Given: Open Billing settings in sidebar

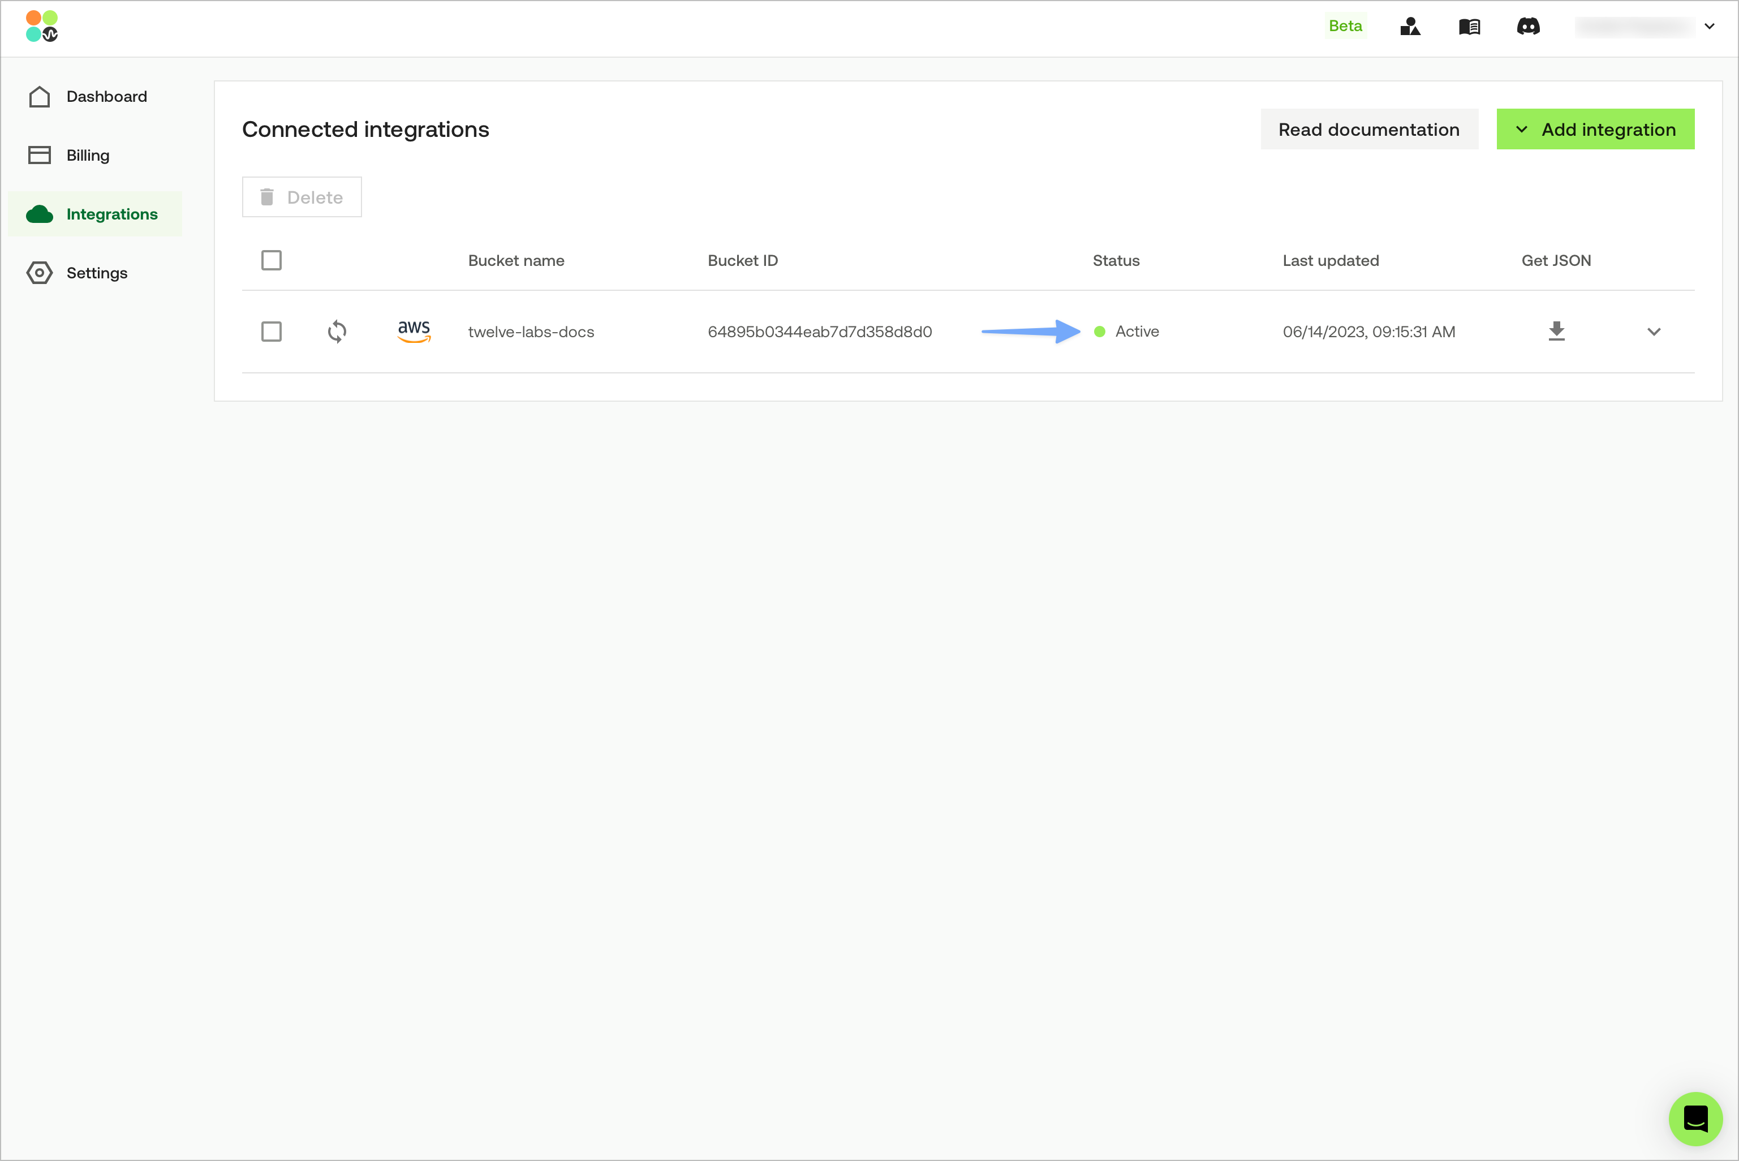Looking at the screenshot, I should click(x=87, y=155).
